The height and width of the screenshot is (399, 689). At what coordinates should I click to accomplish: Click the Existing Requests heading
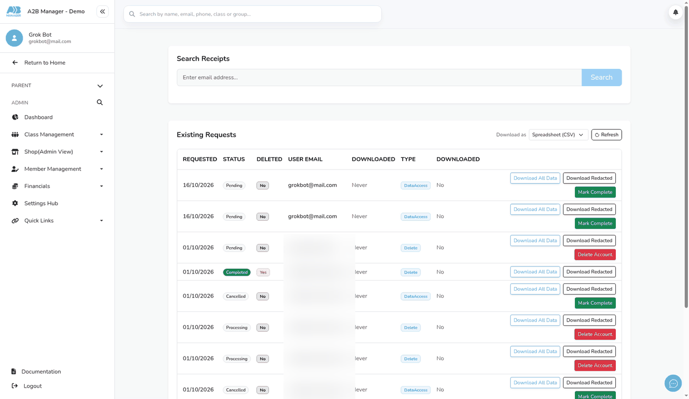(x=206, y=135)
